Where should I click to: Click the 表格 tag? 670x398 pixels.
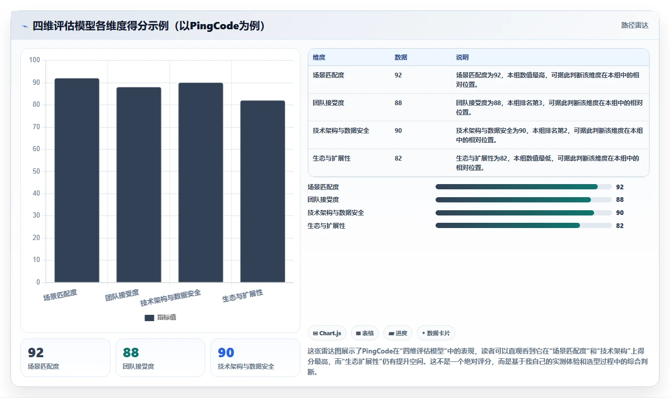coord(365,333)
